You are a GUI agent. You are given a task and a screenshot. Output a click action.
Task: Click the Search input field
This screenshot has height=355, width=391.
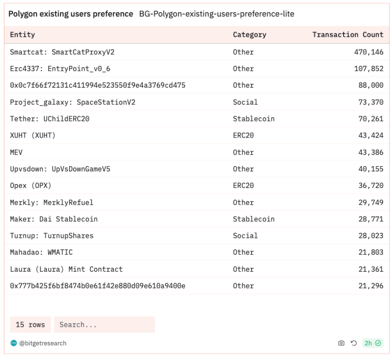tap(104, 324)
